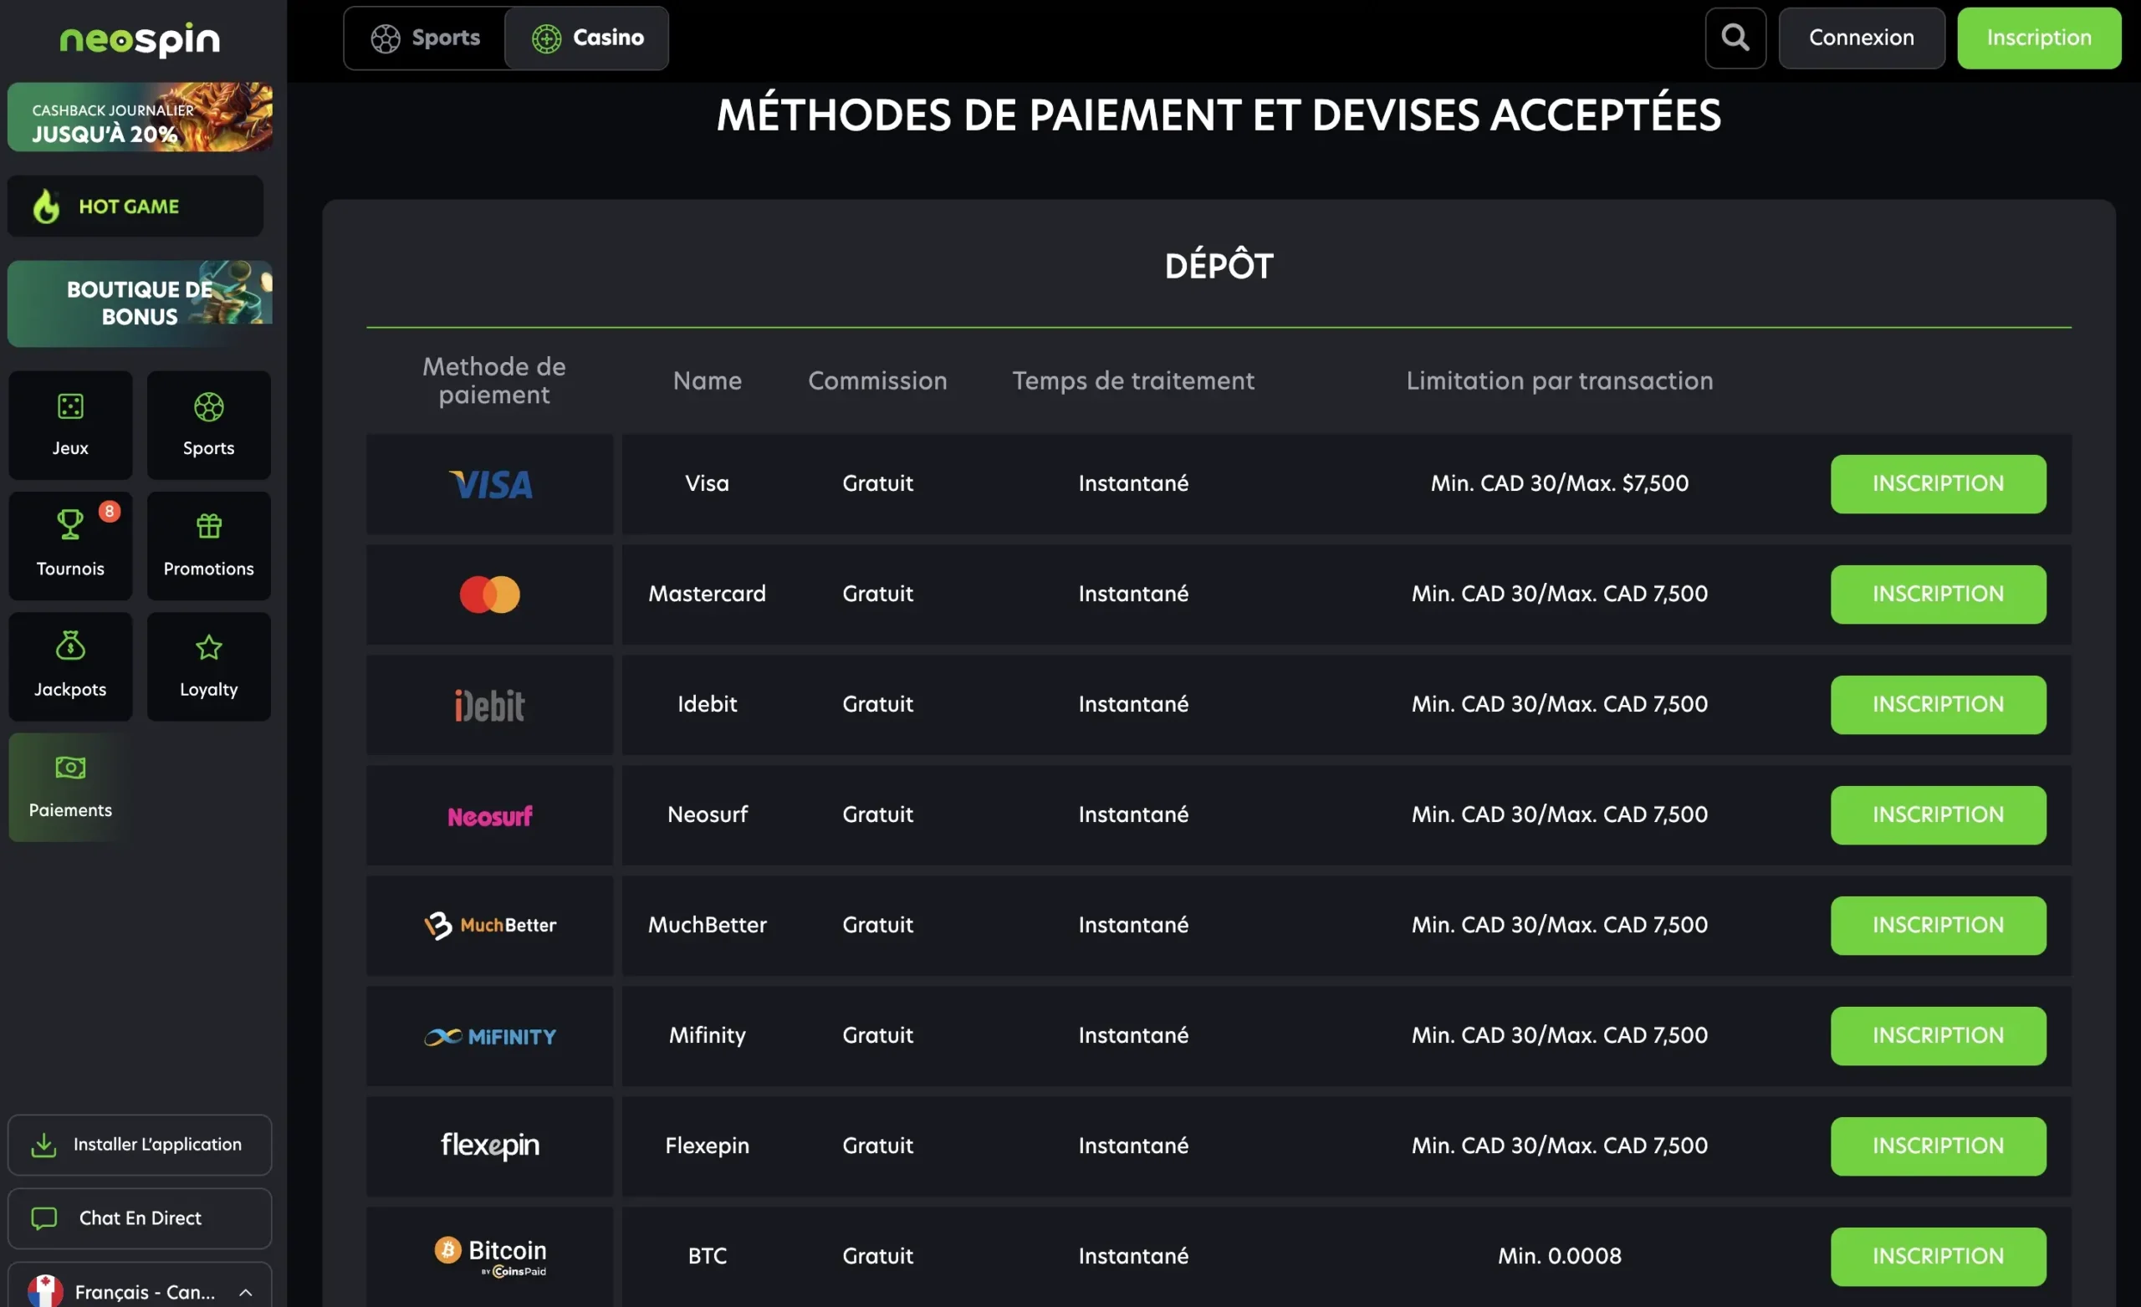Image resolution: width=2141 pixels, height=1307 pixels.
Task: Click the flexepin logo
Action: click(490, 1146)
